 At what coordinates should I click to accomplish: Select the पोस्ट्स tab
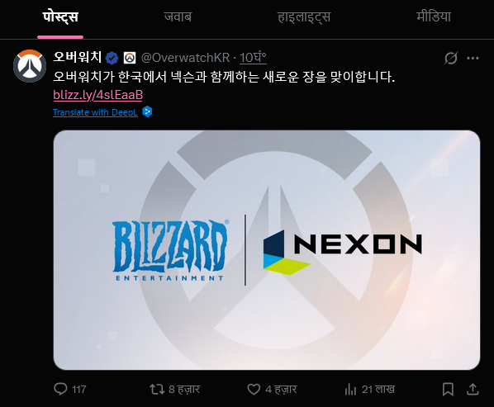(x=60, y=17)
